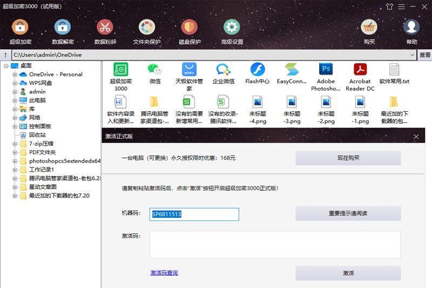The width and height of the screenshot is (432, 288).
Task: Click the skin (shirt) icon in title bar
Action: [389, 6]
